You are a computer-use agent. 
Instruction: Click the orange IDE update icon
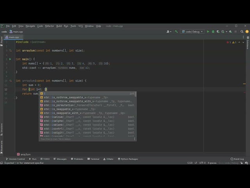click(x=247, y=32)
